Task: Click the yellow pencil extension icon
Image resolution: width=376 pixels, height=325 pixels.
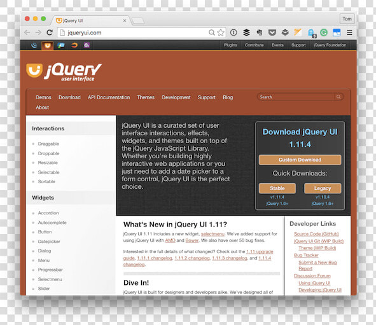Action: (298, 32)
